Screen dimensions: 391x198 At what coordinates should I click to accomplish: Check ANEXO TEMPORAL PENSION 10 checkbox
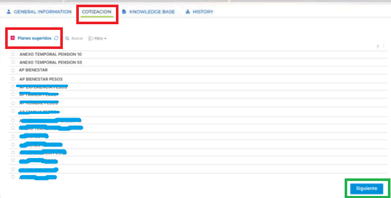tap(13, 54)
